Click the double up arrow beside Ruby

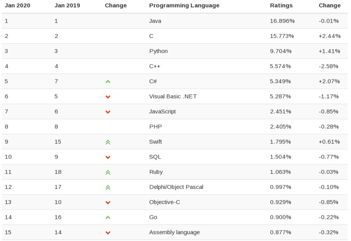pyautogui.click(x=108, y=172)
